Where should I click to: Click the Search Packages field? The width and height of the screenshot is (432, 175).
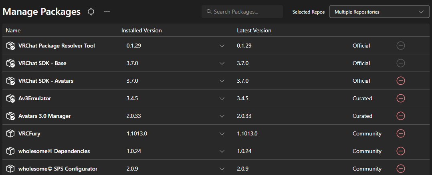pyautogui.click(x=242, y=12)
